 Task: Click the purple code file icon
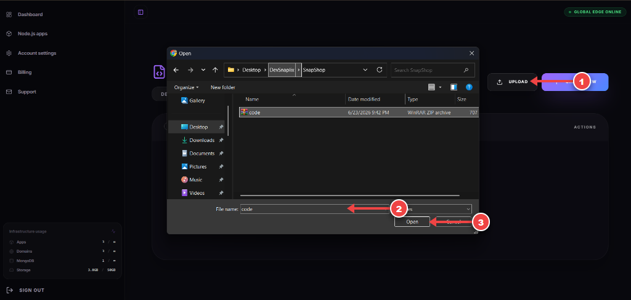point(160,73)
